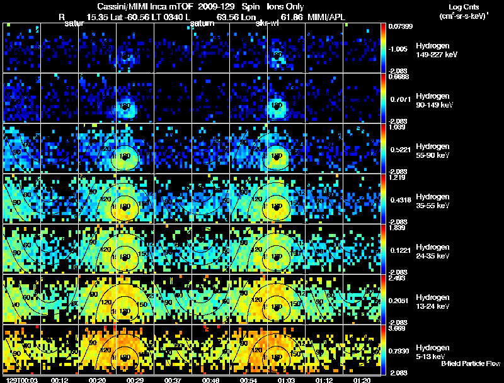504x383 pixels.
Task: Open the 00:46 panel in Hydrogen 24-35 keV row
Action: click(210, 250)
